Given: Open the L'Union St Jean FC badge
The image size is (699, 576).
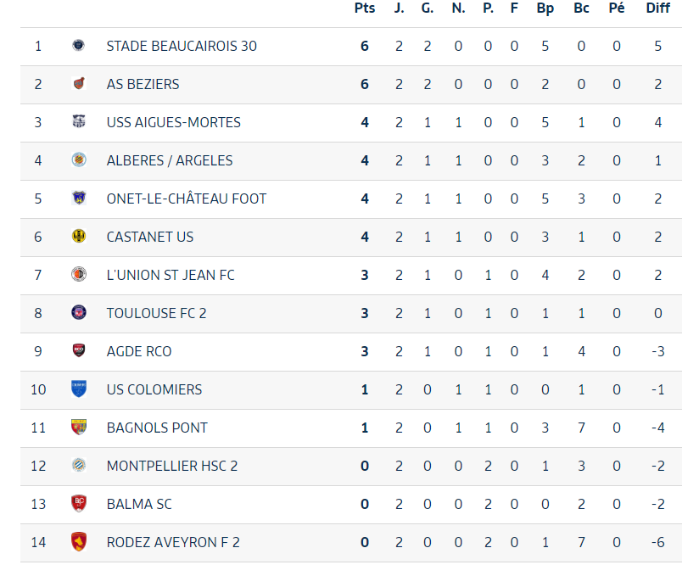Looking at the screenshot, I should pos(78,274).
